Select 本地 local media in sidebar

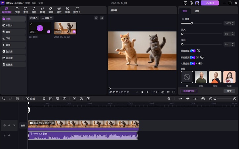pyautogui.click(x=14, y=19)
